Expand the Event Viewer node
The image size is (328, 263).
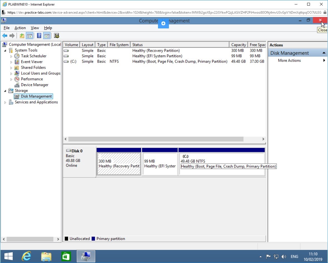pyautogui.click(x=11, y=62)
